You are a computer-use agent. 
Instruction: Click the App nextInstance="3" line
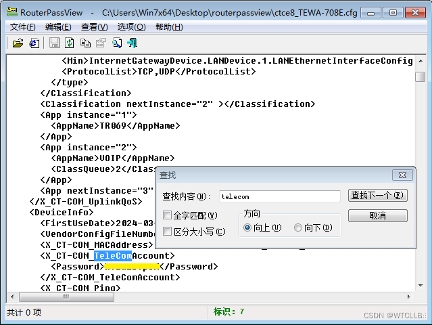tap(97, 191)
